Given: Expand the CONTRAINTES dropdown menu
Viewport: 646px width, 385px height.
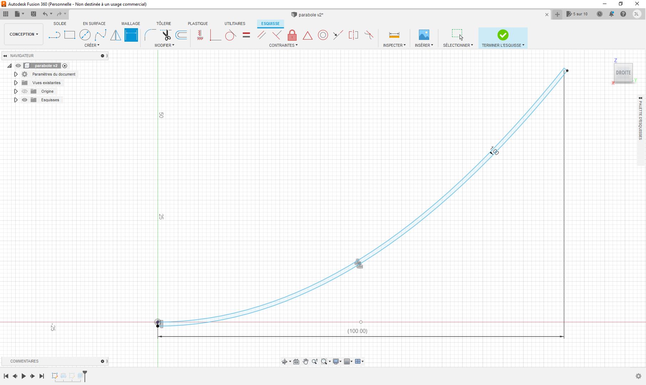Looking at the screenshot, I should point(283,45).
